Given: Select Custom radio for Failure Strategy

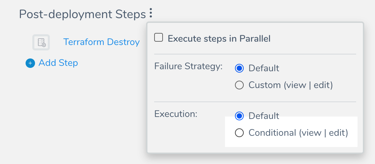Looking at the screenshot, I should [x=239, y=85].
